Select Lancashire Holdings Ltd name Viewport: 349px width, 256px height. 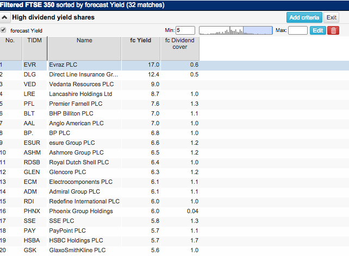[80, 94]
